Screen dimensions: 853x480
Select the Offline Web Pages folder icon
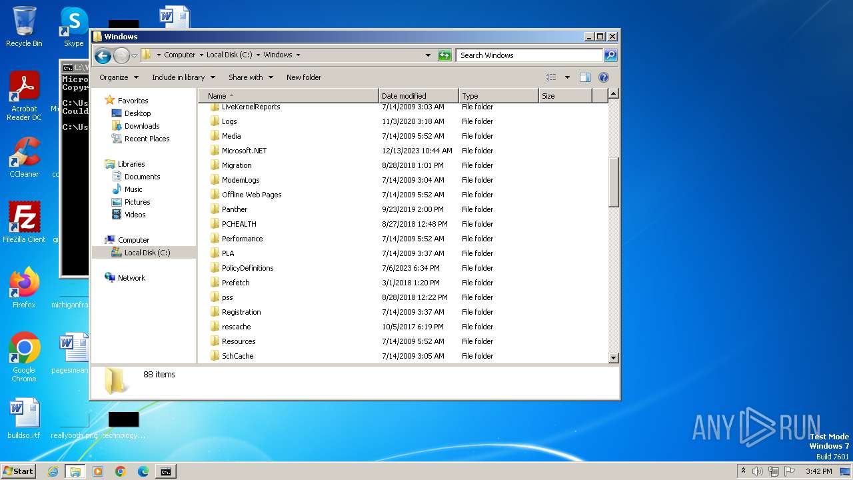coord(215,195)
